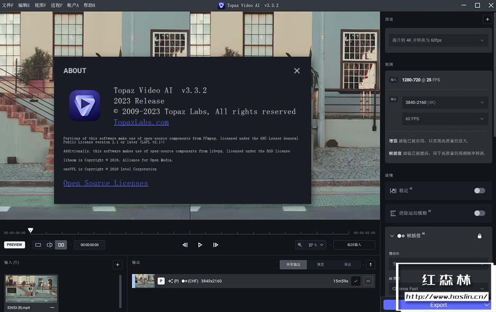
Task: Play the video preview
Action: coord(200,245)
